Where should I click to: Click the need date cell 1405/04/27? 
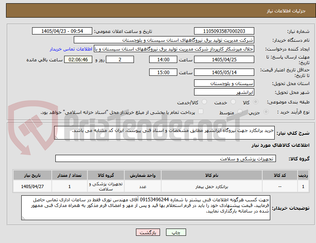(32, 186)
